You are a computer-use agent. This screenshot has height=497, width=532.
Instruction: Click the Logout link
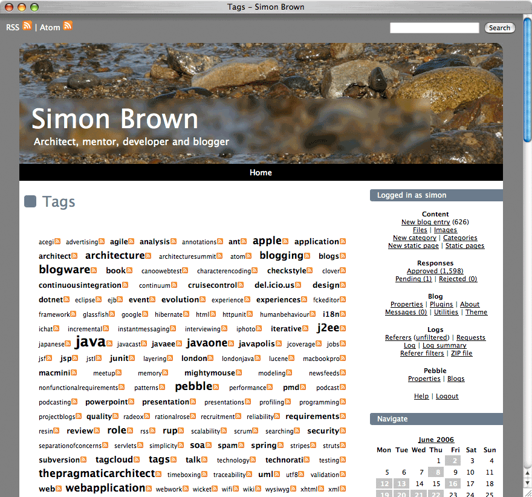[447, 396]
